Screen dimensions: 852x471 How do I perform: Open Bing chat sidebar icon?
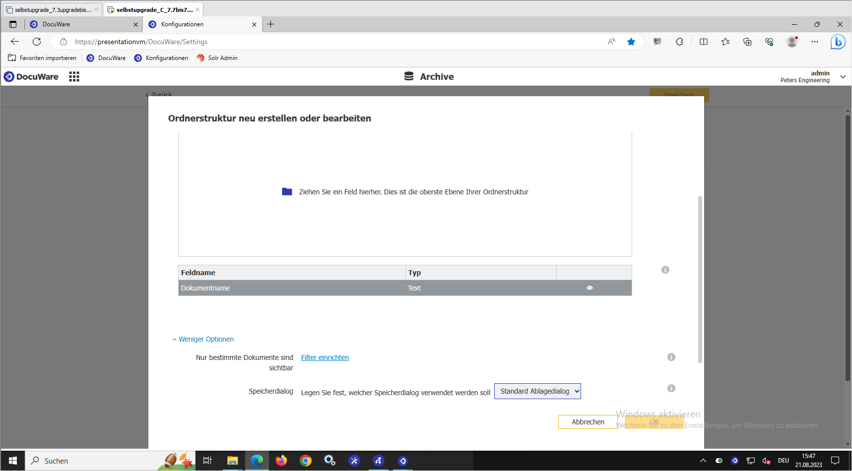837,42
